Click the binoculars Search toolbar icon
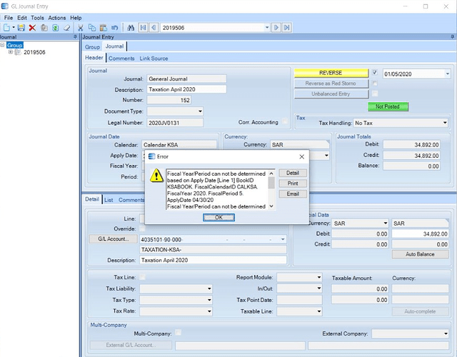457x357 pixels. point(131,28)
